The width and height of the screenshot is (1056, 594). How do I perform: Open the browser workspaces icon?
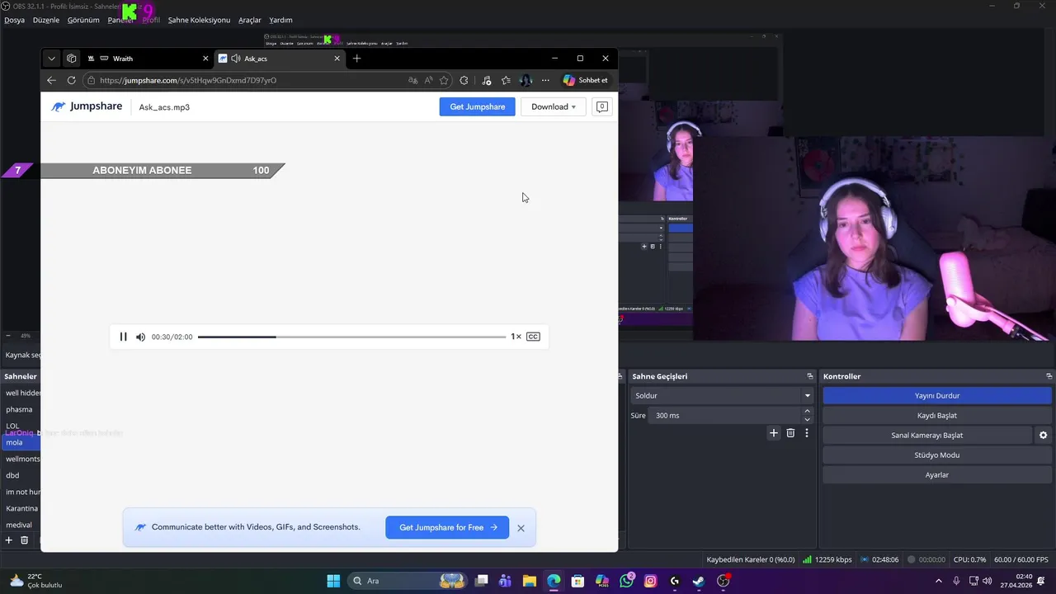(72, 59)
